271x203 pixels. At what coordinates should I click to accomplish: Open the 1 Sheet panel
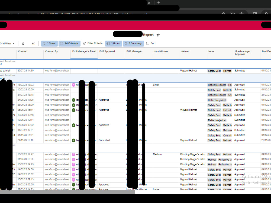49,43
